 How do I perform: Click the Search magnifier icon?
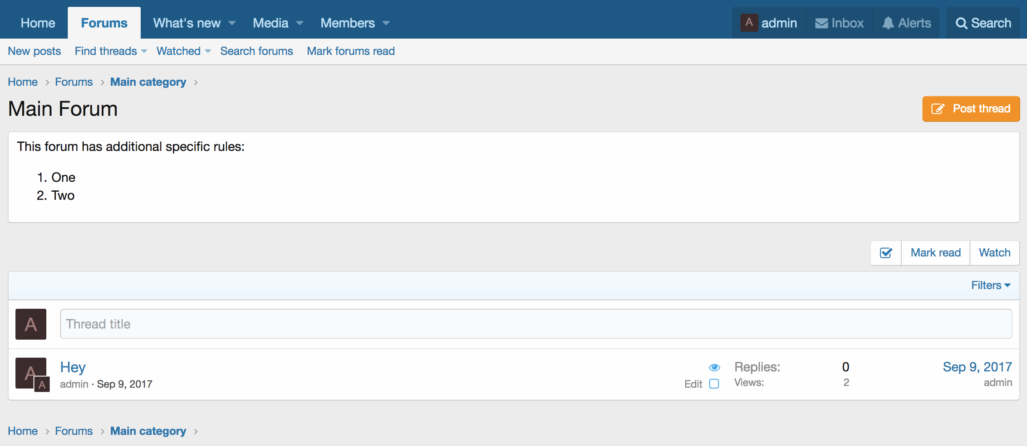coord(961,23)
